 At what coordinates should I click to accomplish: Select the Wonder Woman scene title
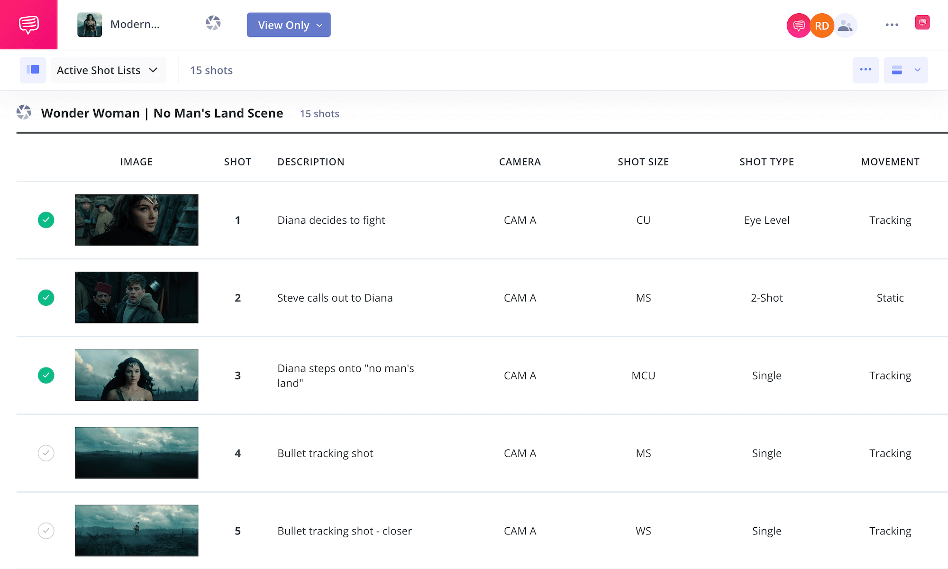162,112
